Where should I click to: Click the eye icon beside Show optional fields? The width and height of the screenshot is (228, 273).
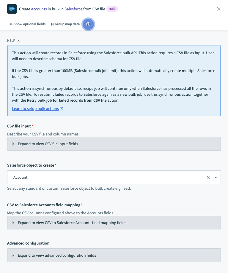click(x=11, y=24)
